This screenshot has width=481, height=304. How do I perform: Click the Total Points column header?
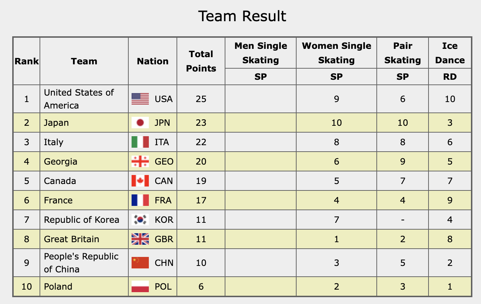[x=201, y=61]
